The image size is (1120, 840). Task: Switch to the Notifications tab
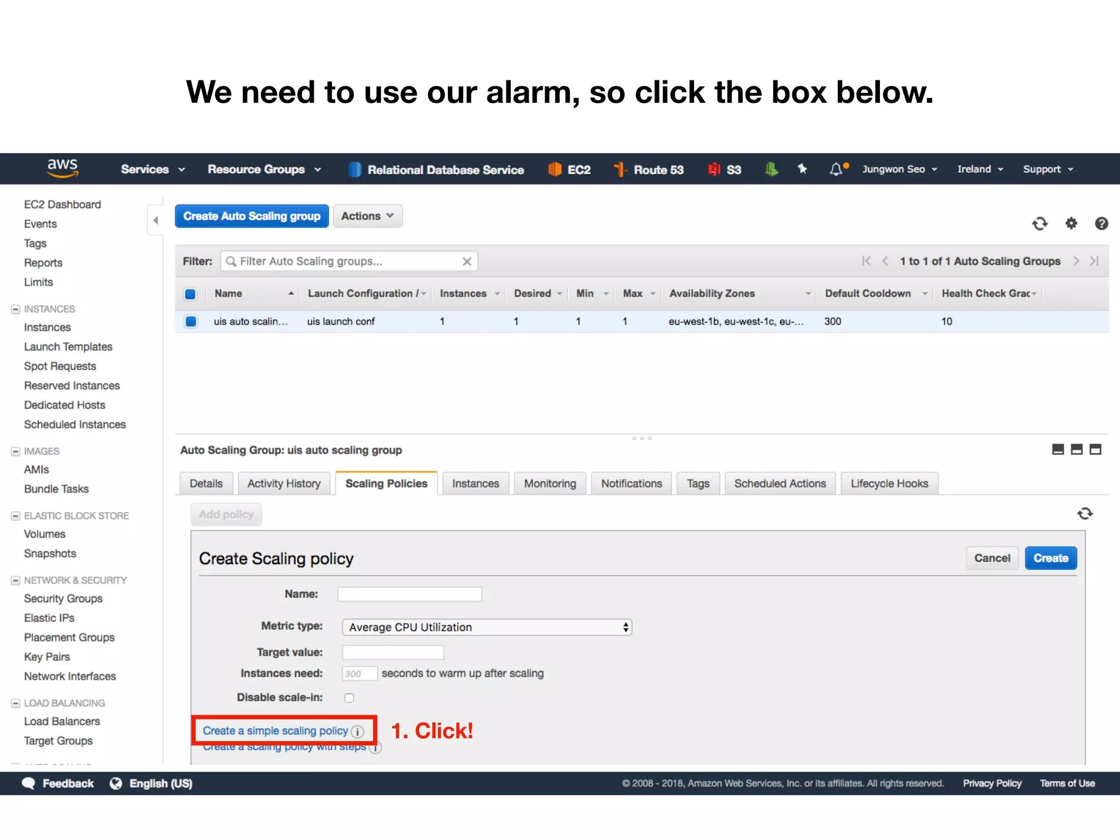pyautogui.click(x=631, y=483)
